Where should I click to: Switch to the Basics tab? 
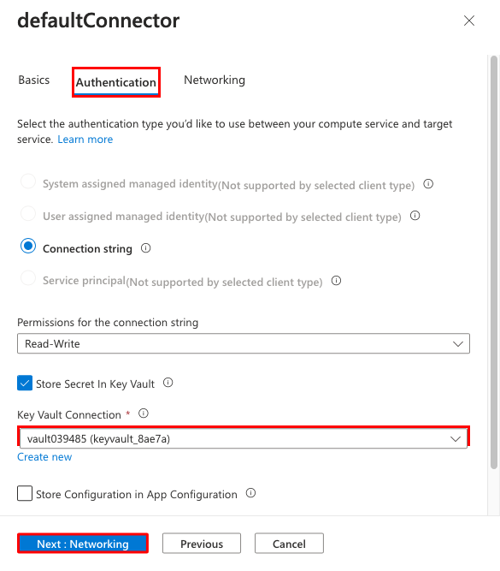coord(34,80)
